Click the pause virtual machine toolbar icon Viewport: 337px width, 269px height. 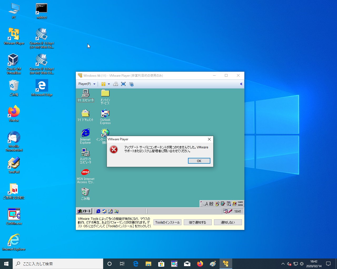pyautogui.click(x=103, y=84)
